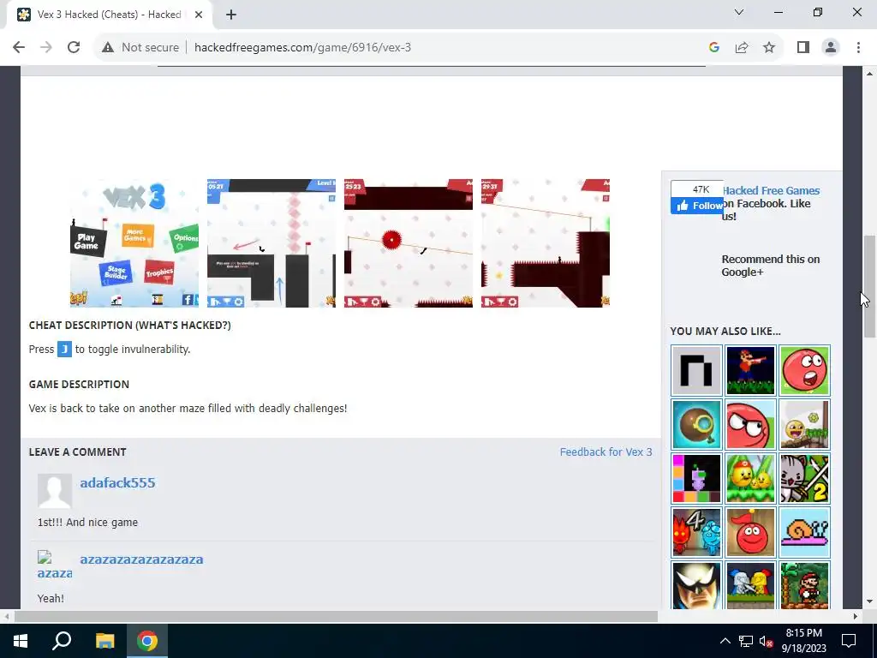Open the snail game thumbnail

(x=805, y=533)
